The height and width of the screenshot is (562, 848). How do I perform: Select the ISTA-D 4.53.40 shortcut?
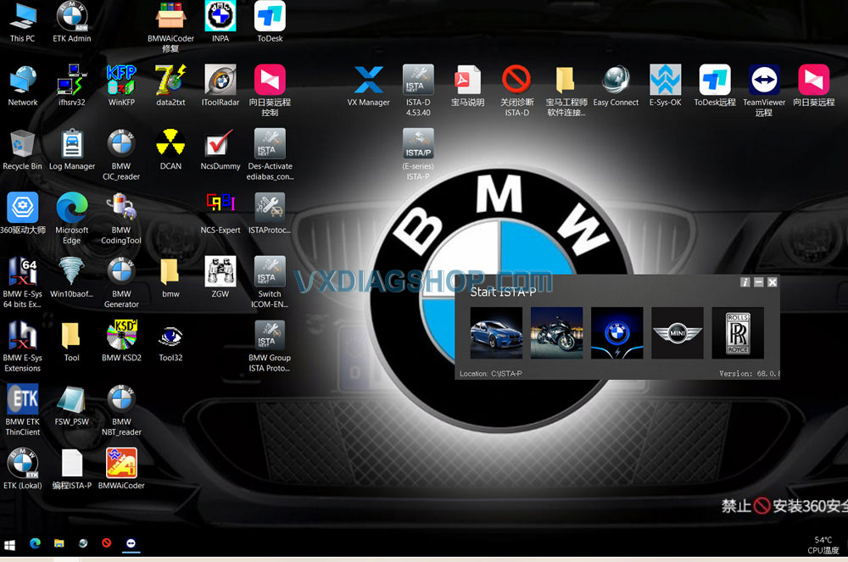(418, 81)
